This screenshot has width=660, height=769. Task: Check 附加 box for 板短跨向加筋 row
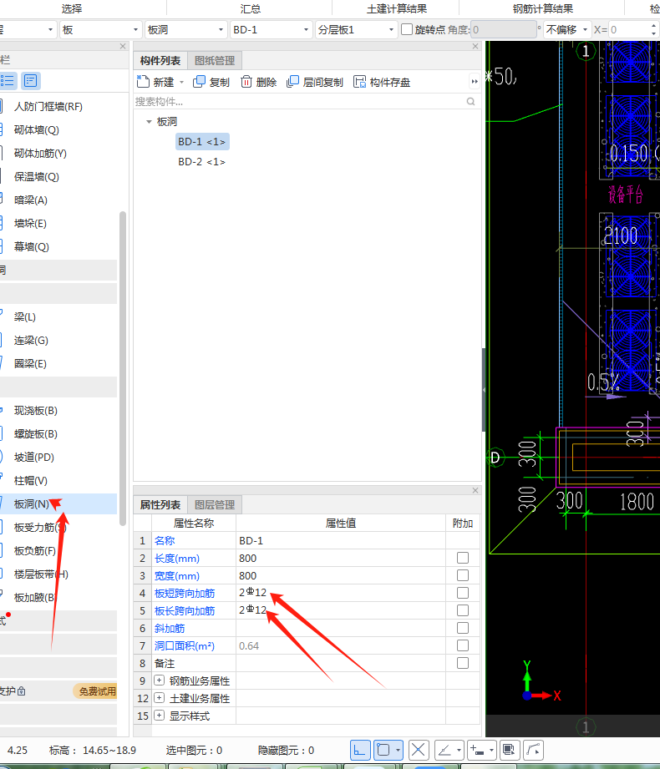tap(462, 593)
